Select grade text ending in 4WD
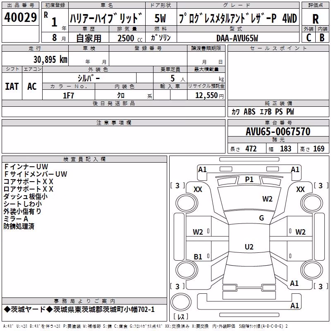Image resolution: width=331 pixels, height=331 pixels. tap(238, 18)
